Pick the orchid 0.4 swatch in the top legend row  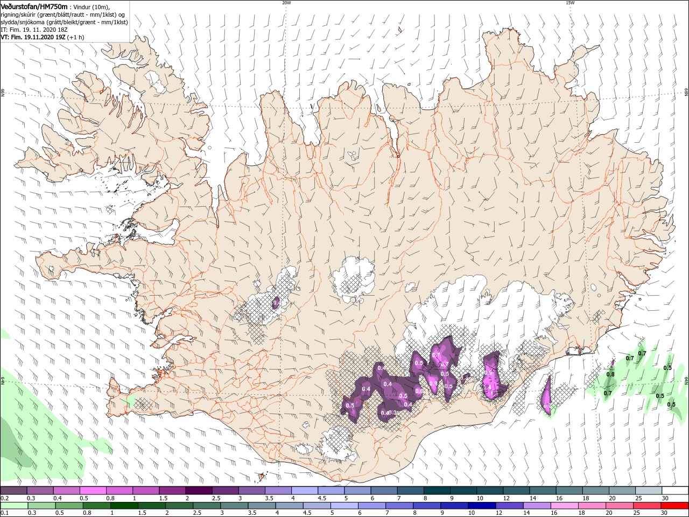66,491
